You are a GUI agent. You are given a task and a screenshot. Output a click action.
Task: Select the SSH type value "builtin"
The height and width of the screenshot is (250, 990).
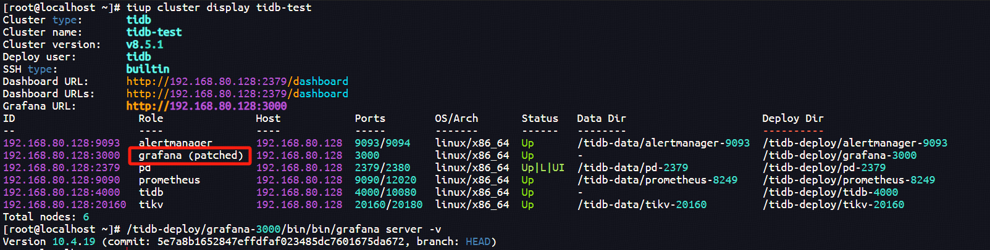[x=148, y=69]
